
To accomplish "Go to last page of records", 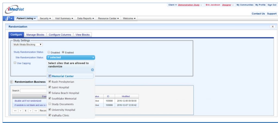I will point(36,111).
